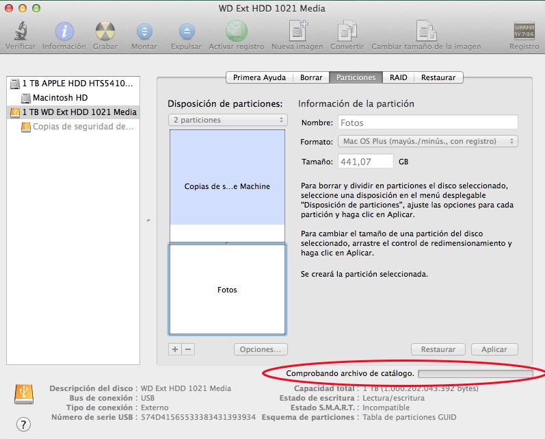Click the help question mark button
This screenshot has width=545, height=439.
[x=23, y=424]
